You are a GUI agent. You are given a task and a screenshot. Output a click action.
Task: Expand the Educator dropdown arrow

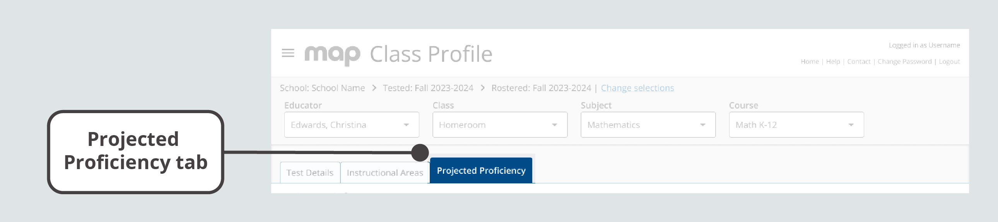[406, 125]
